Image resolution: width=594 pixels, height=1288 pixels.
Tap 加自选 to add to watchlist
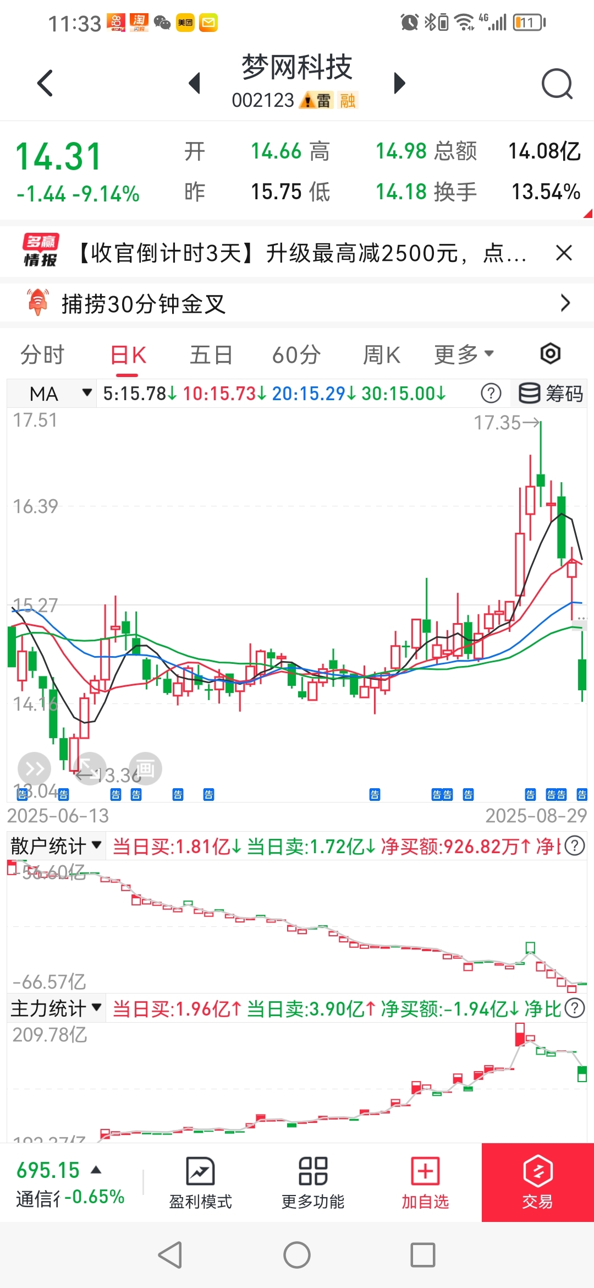pyautogui.click(x=425, y=1183)
